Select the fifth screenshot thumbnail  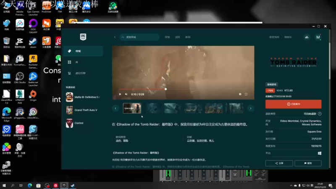coord(214,108)
